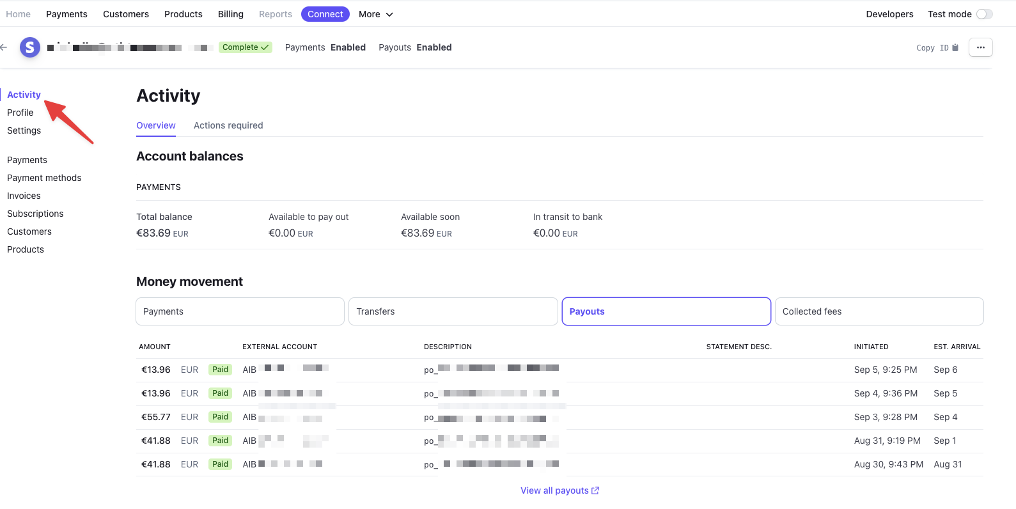Screen dimensions: 1016x509
Task: Click the Complete status badge checkmark
Action: 265,47
